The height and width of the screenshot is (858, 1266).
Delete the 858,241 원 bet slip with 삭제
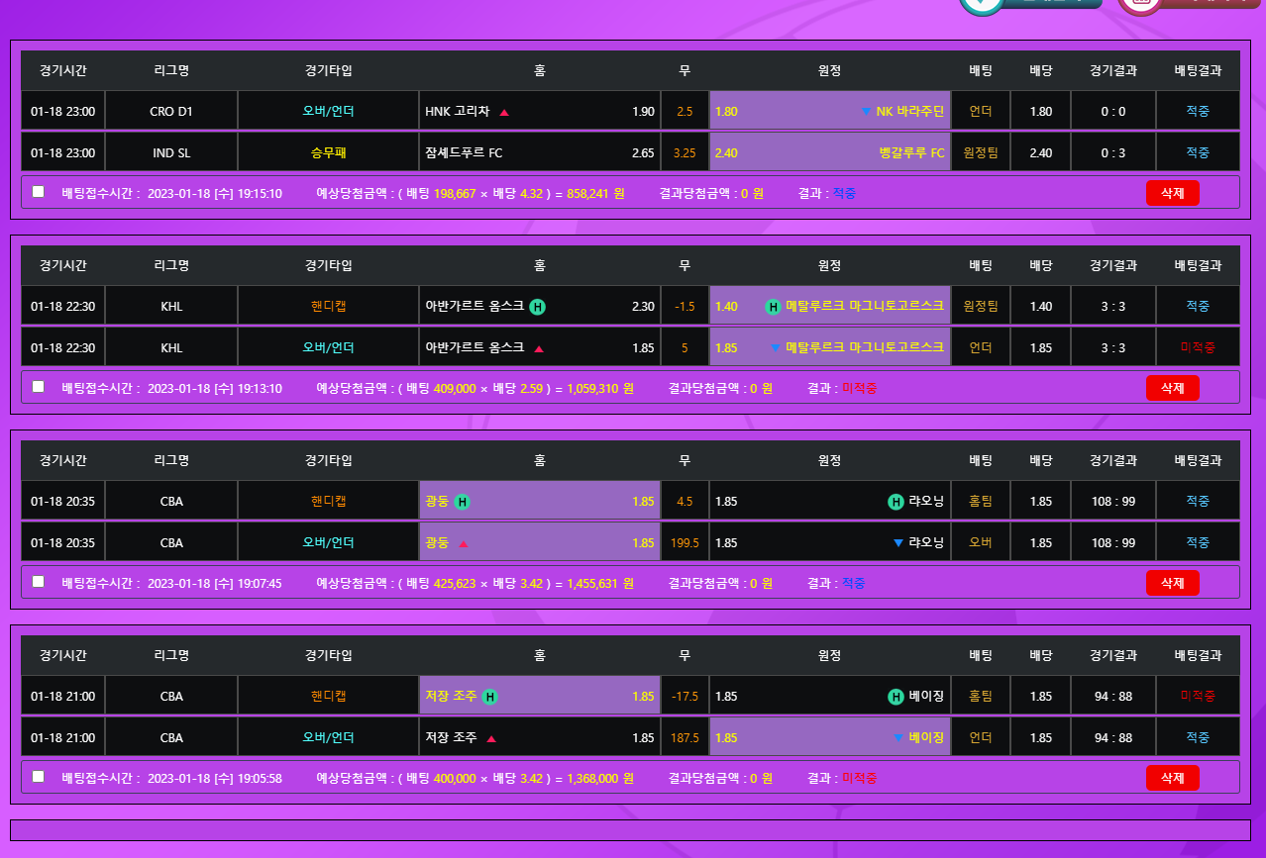[x=1172, y=193]
